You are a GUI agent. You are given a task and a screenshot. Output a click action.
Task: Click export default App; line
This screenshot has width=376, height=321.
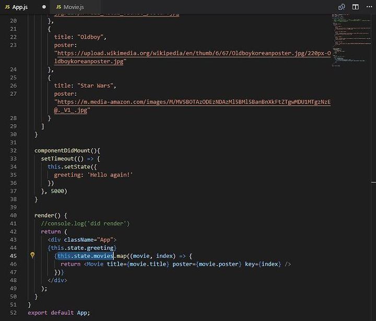click(58, 313)
